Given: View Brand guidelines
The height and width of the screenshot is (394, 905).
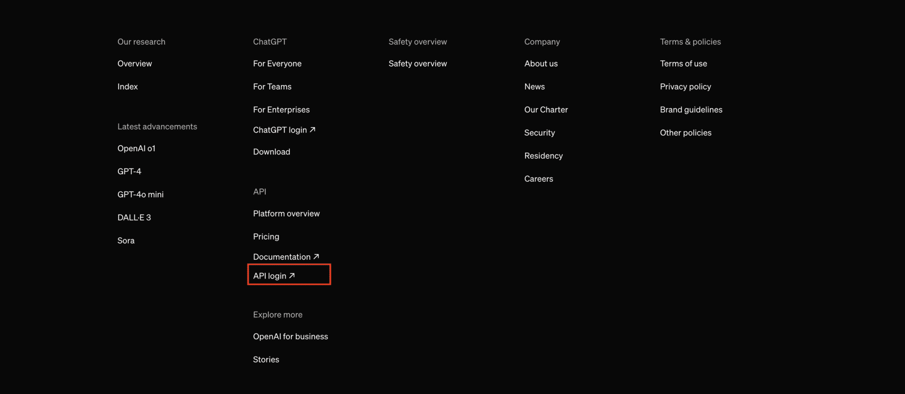Looking at the screenshot, I should [691, 110].
